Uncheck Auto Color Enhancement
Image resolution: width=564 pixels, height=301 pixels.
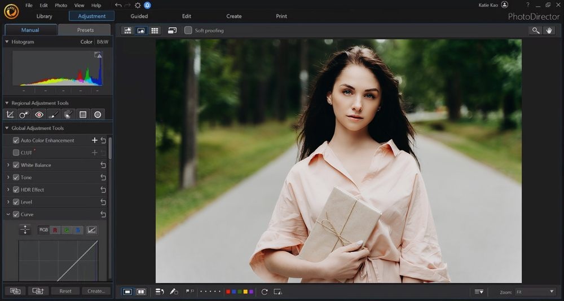(x=16, y=140)
